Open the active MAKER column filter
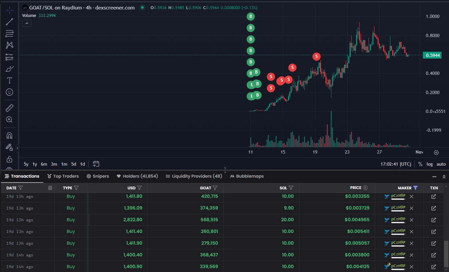The image size is (449, 272). coord(415,188)
